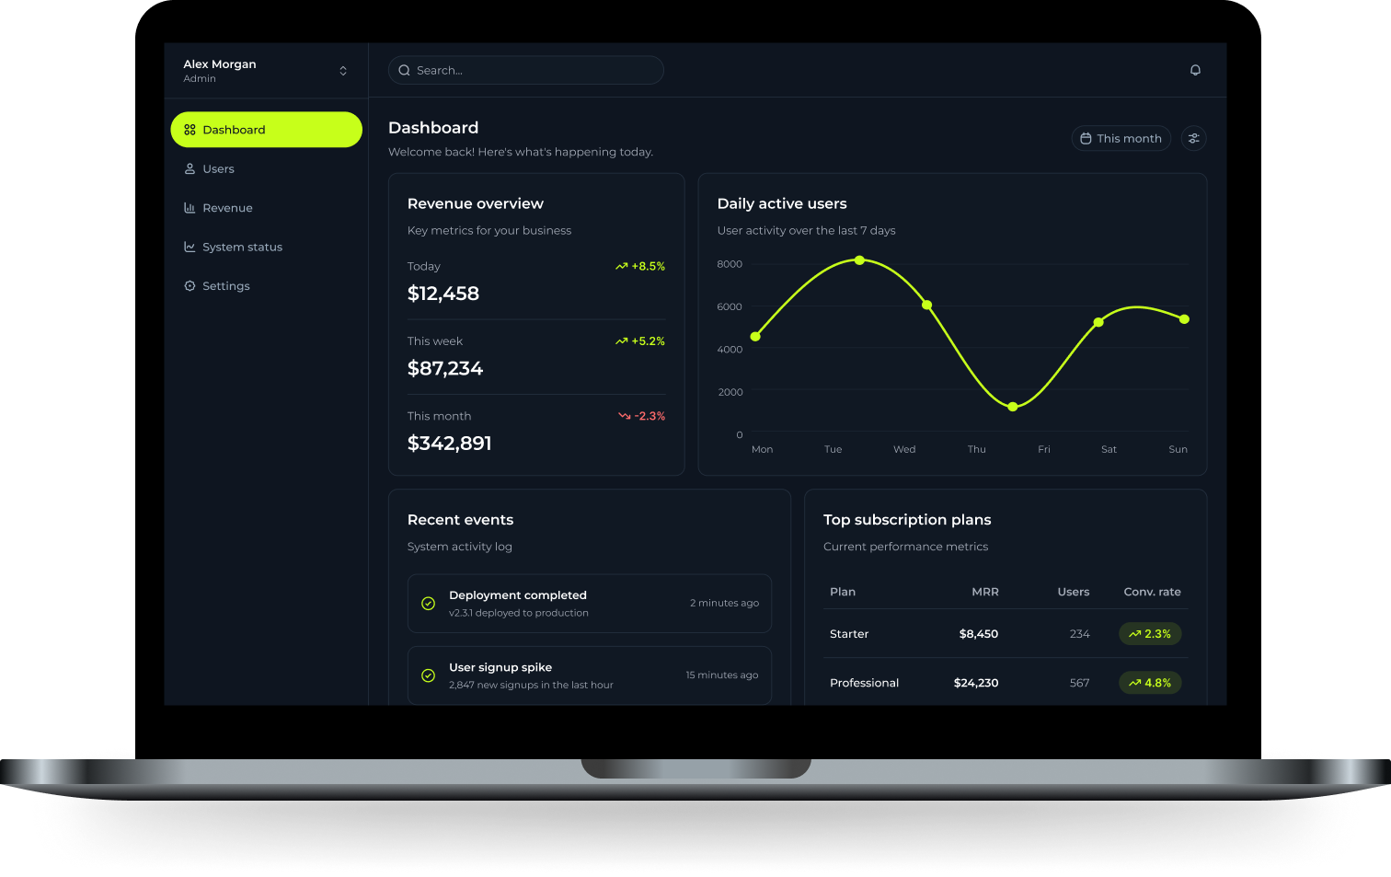The width and height of the screenshot is (1391, 877).
Task: Click the Starter plan 2.3% conversion badge
Action: [1150, 634]
